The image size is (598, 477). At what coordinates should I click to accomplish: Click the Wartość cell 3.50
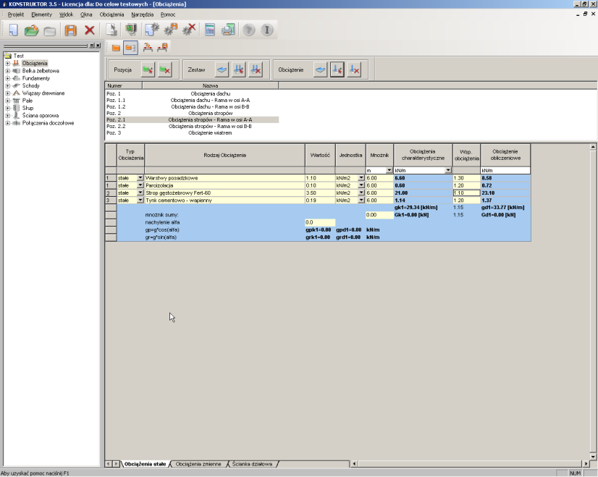[x=320, y=193]
